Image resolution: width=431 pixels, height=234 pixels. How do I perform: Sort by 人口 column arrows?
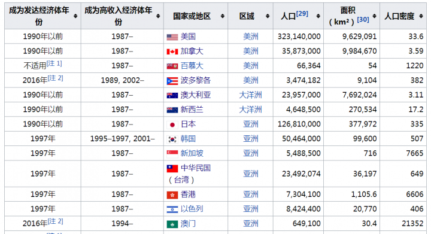point(318,16)
